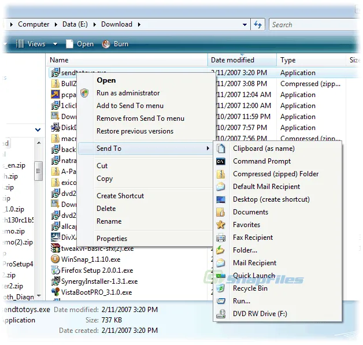Click the Desktop (create shortcut) icon
The width and height of the screenshot is (363, 345).
coord(221,199)
